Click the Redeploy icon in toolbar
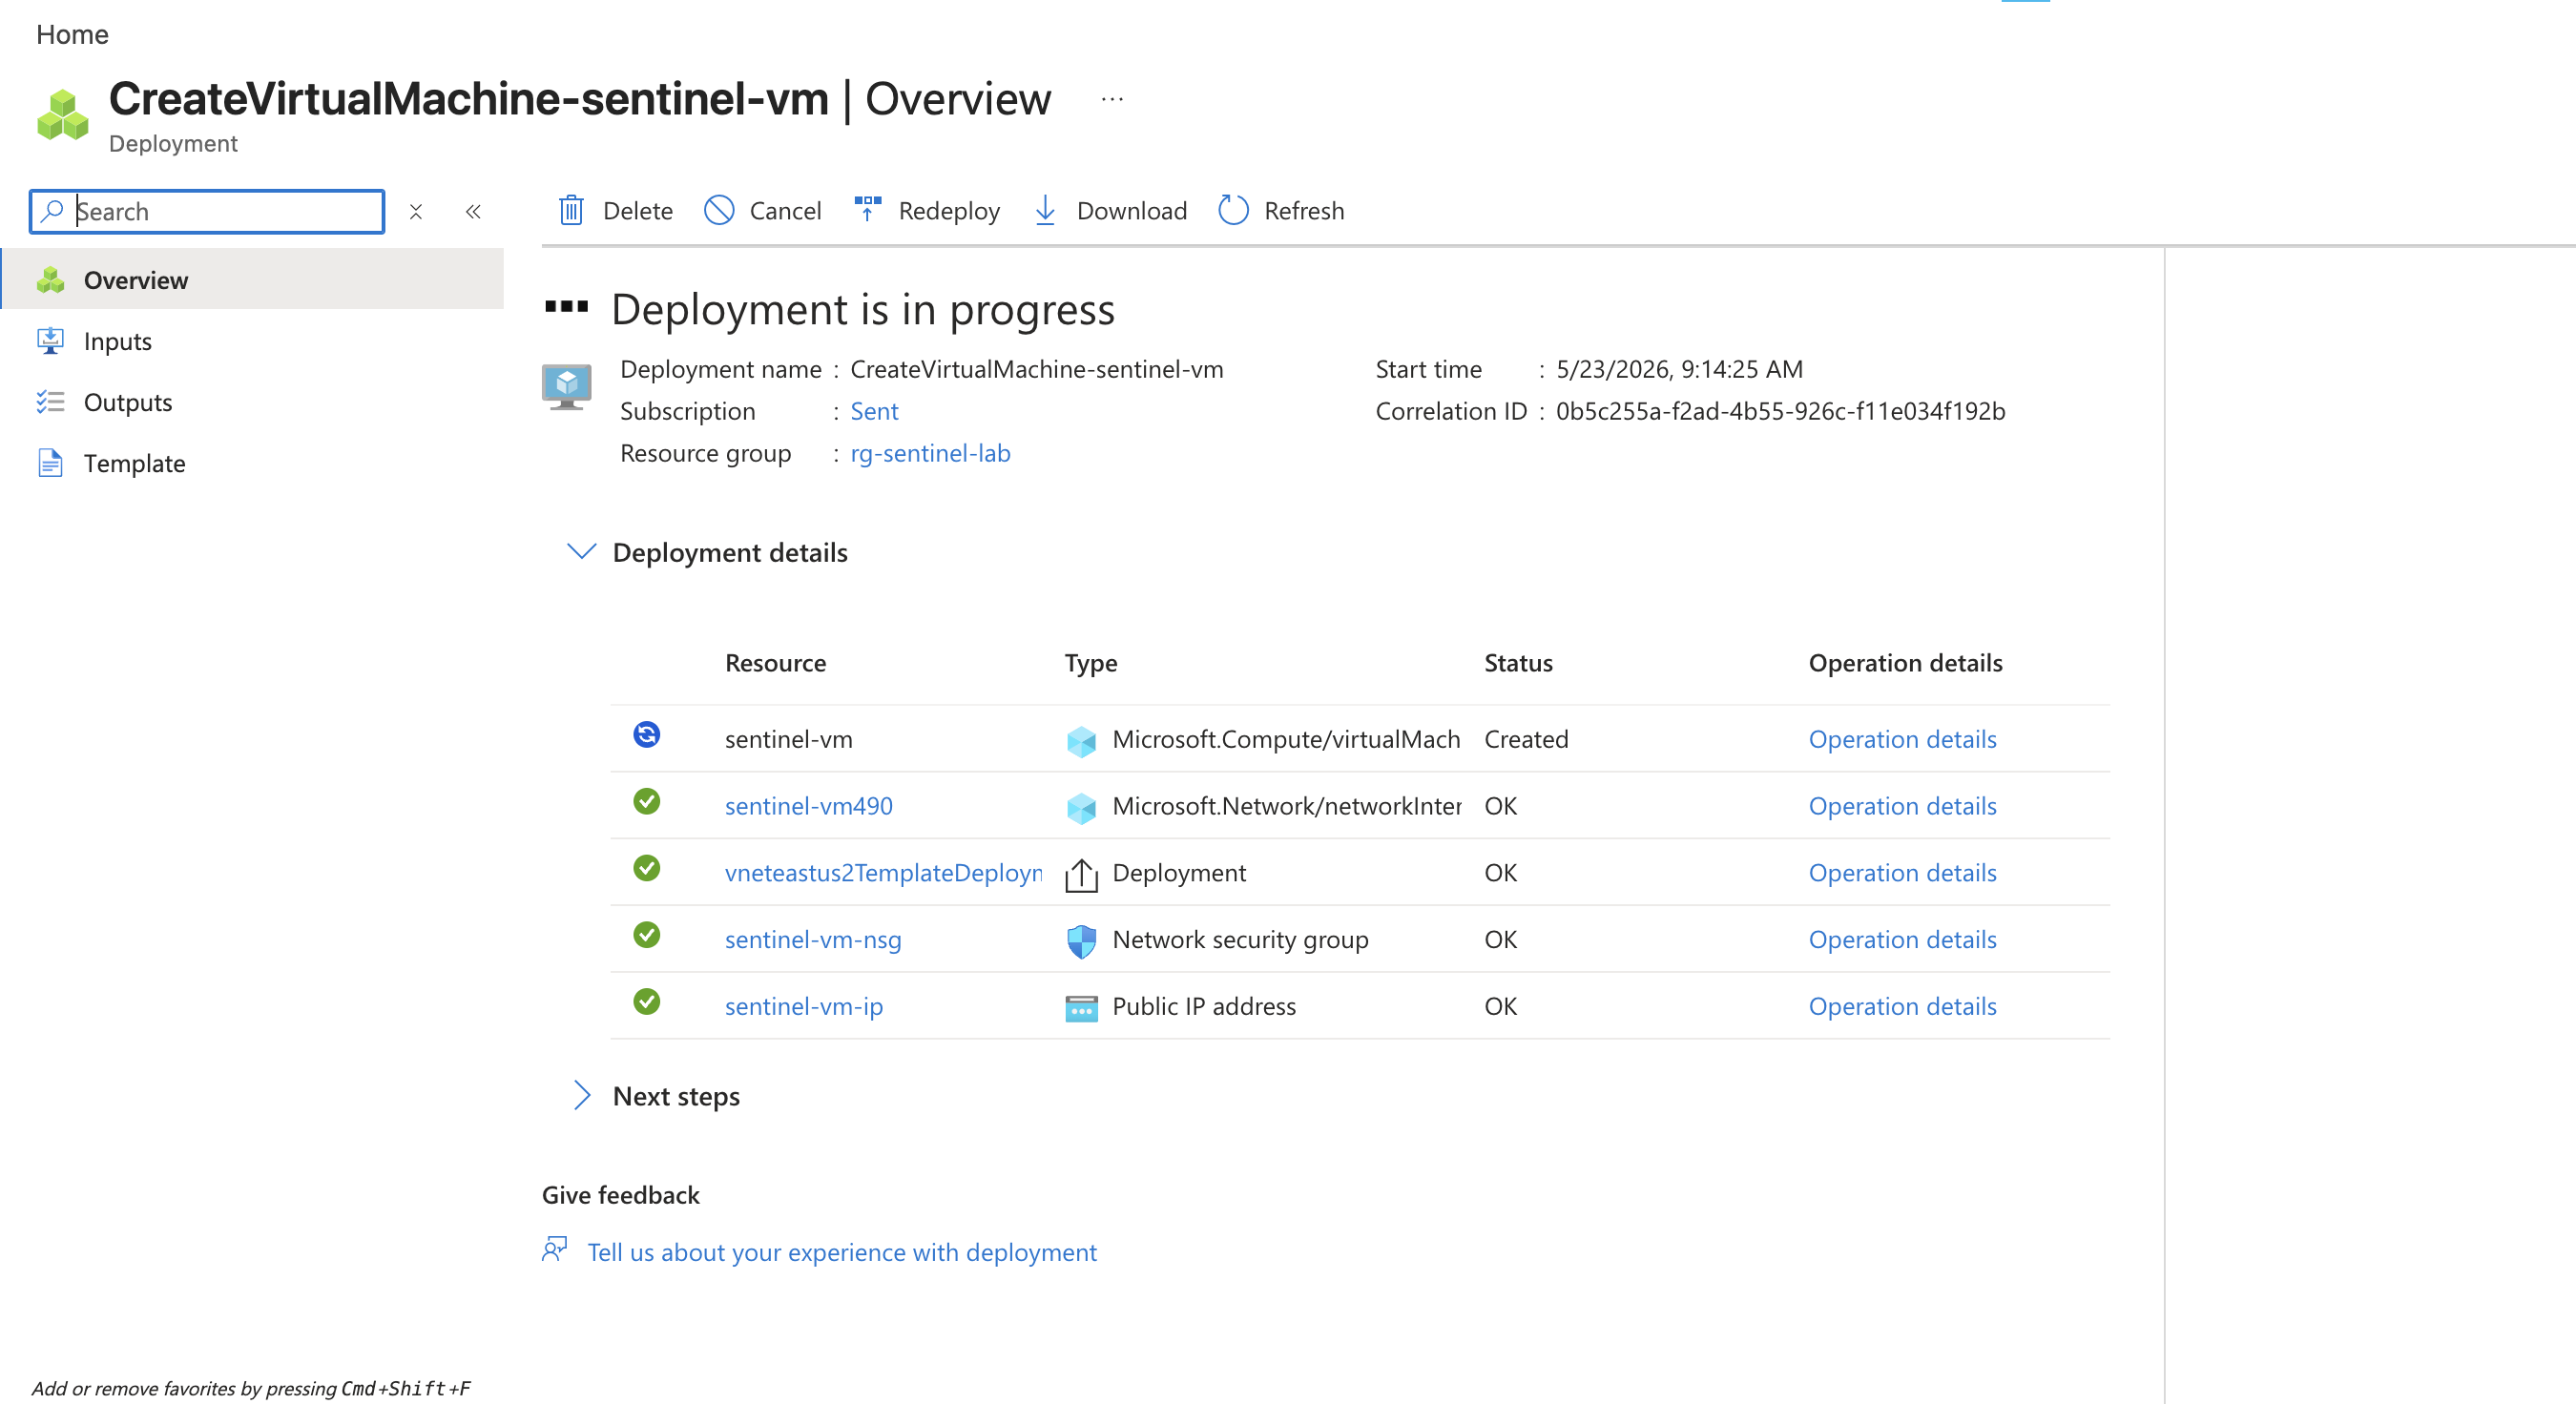The height and width of the screenshot is (1404, 2576). tap(866, 209)
